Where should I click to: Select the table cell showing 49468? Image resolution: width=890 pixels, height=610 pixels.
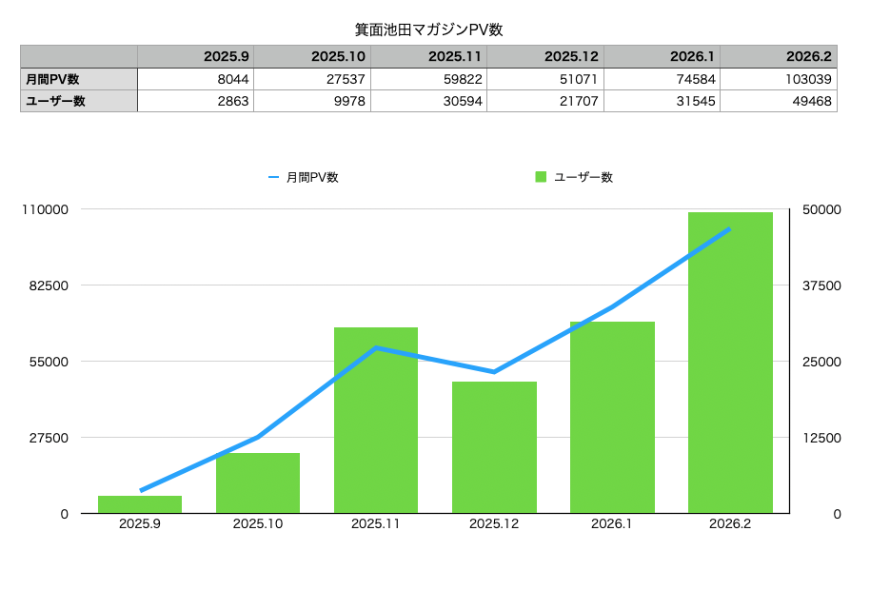(x=779, y=101)
